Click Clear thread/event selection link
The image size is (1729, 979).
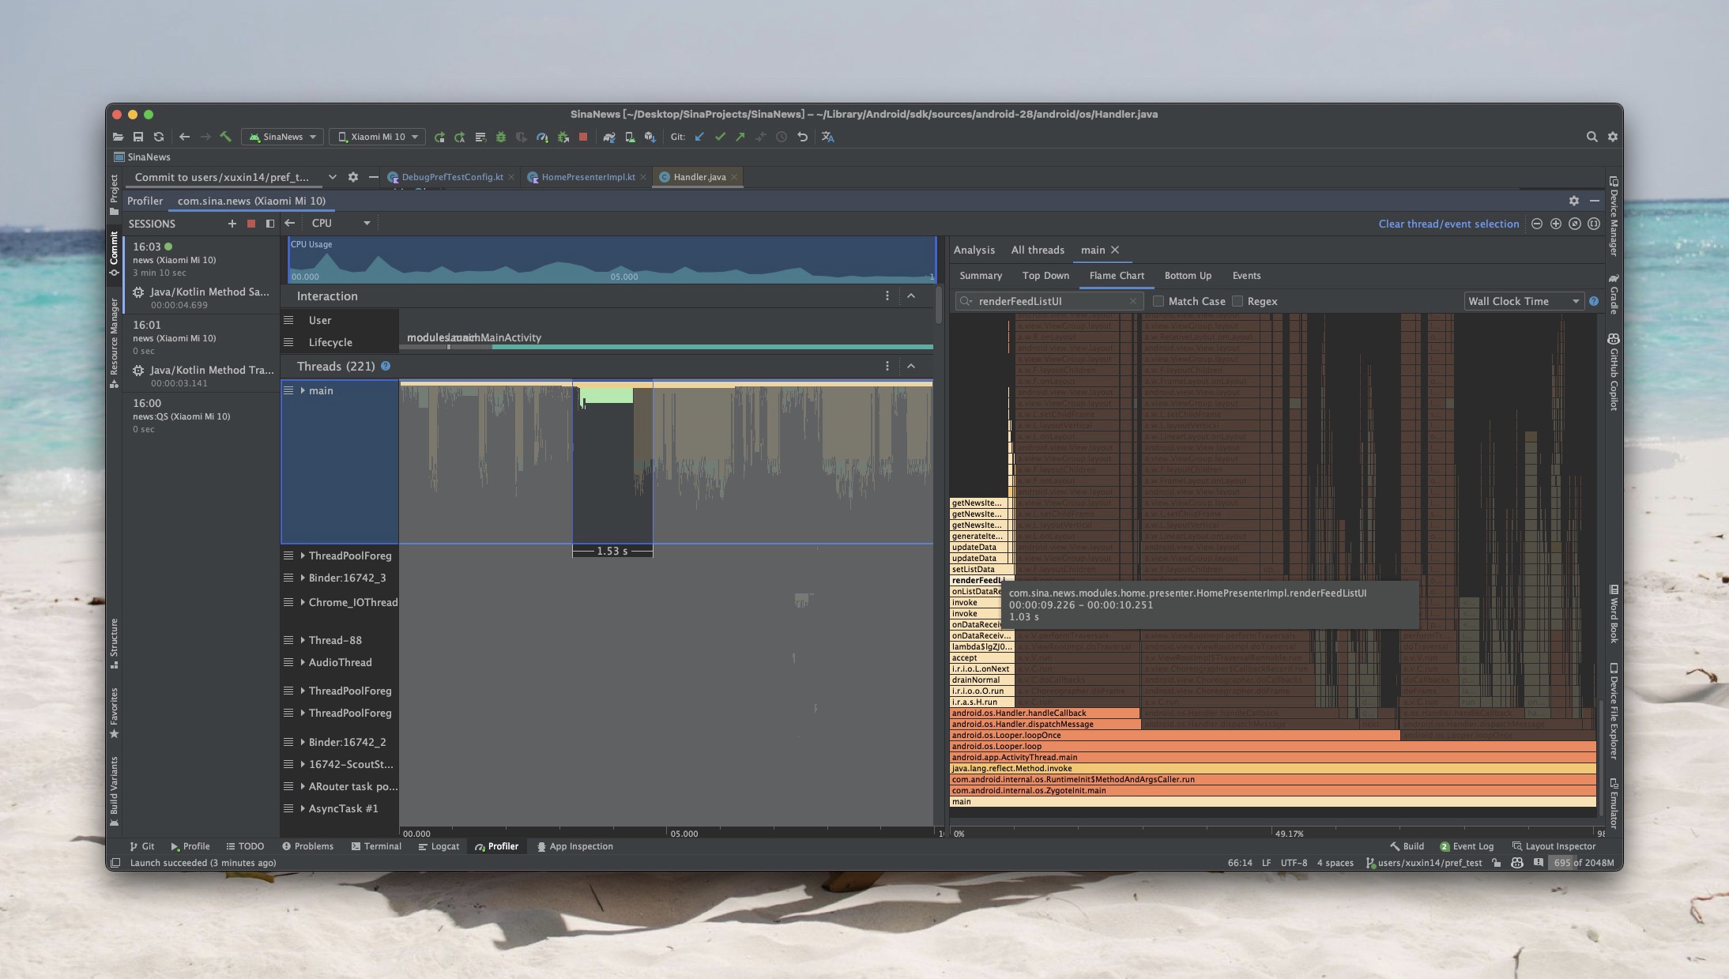1448,224
